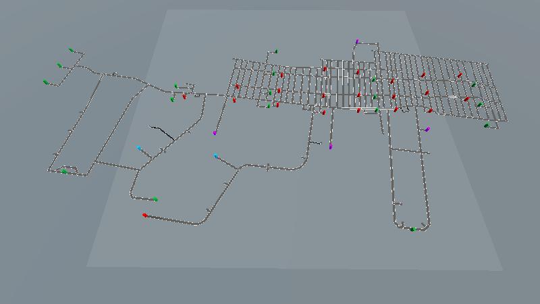Click the middle green marker in upper-left cluster
Image resolution: width=540 pixels, height=304 pixels.
tap(59, 66)
